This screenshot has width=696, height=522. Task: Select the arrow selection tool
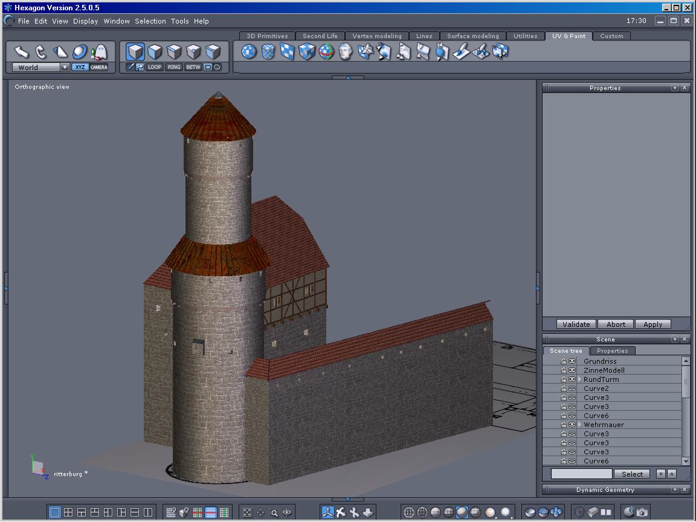[22, 52]
